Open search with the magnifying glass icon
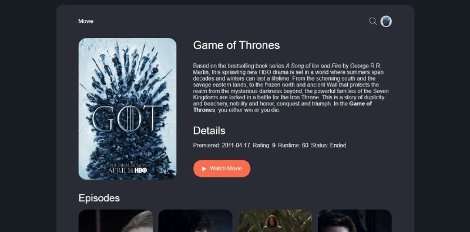The width and height of the screenshot is (470, 232). pyautogui.click(x=373, y=21)
